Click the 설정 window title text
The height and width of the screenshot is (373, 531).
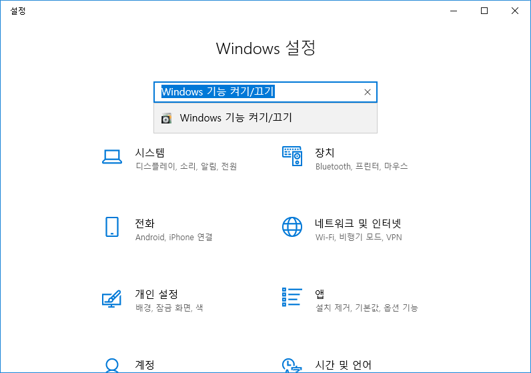click(18, 11)
